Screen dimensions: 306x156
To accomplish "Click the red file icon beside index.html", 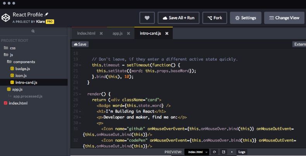I will pyautogui.click(x=5, y=103).
